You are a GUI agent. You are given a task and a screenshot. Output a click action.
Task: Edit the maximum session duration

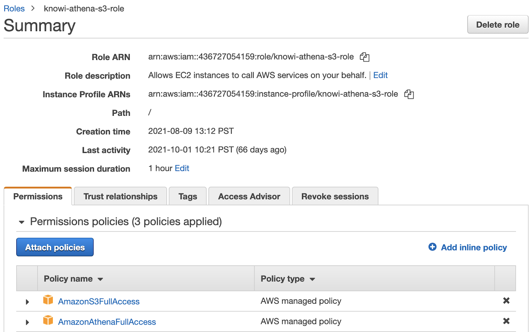point(182,168)
